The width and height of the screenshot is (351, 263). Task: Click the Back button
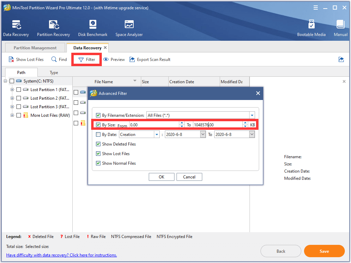(x=281, y=251)
